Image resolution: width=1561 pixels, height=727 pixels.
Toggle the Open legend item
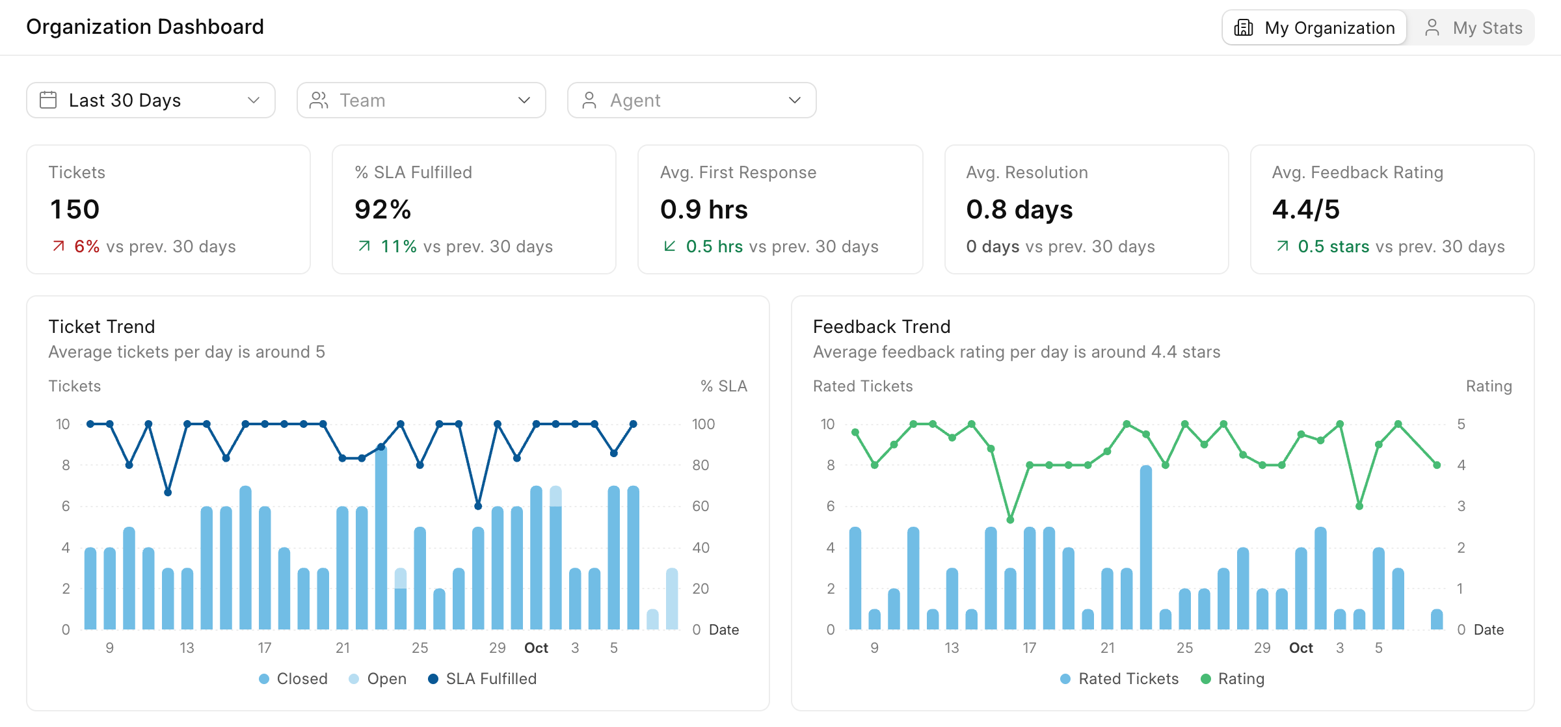pos(377,679)
